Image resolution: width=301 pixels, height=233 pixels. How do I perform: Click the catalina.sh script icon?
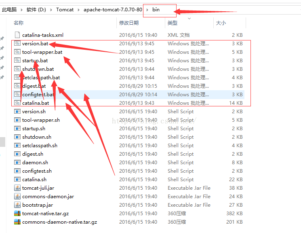(17, 179)
